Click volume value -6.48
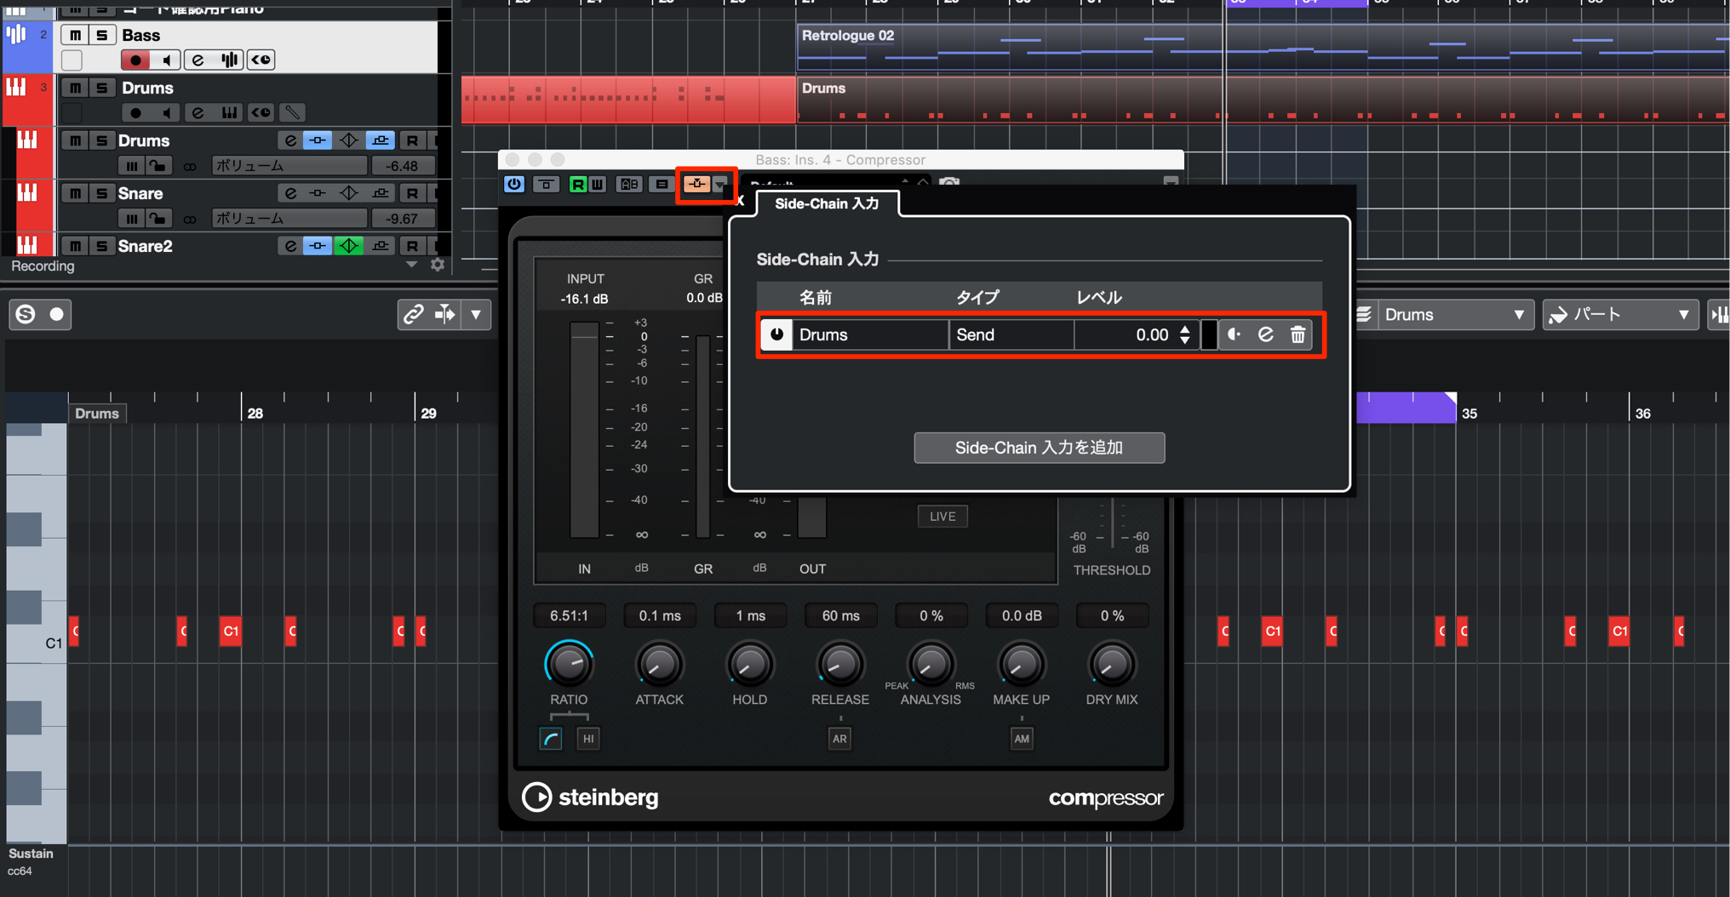Image resolution: width=1730 pixels, height=897 pixels. point(403,166)
